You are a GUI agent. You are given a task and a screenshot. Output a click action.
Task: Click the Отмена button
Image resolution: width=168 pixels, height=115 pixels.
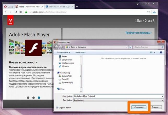pyautogui.click(x=155, y=107)
